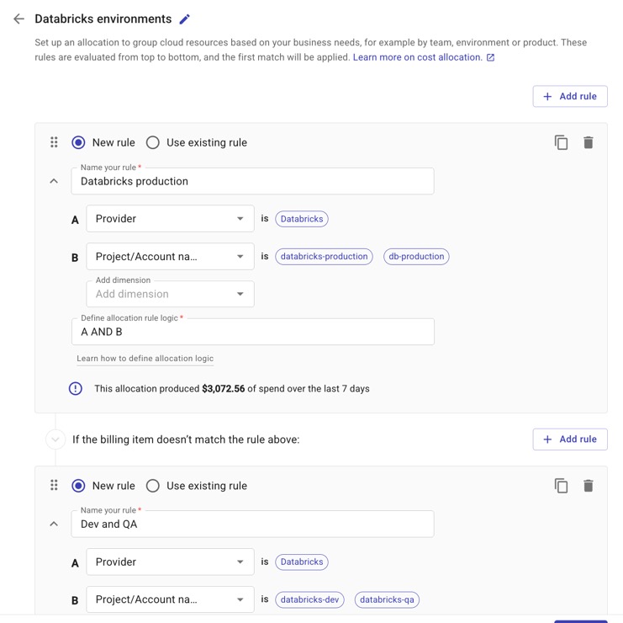Collapse the Databricks production rule with chevron

pos(54,181)
